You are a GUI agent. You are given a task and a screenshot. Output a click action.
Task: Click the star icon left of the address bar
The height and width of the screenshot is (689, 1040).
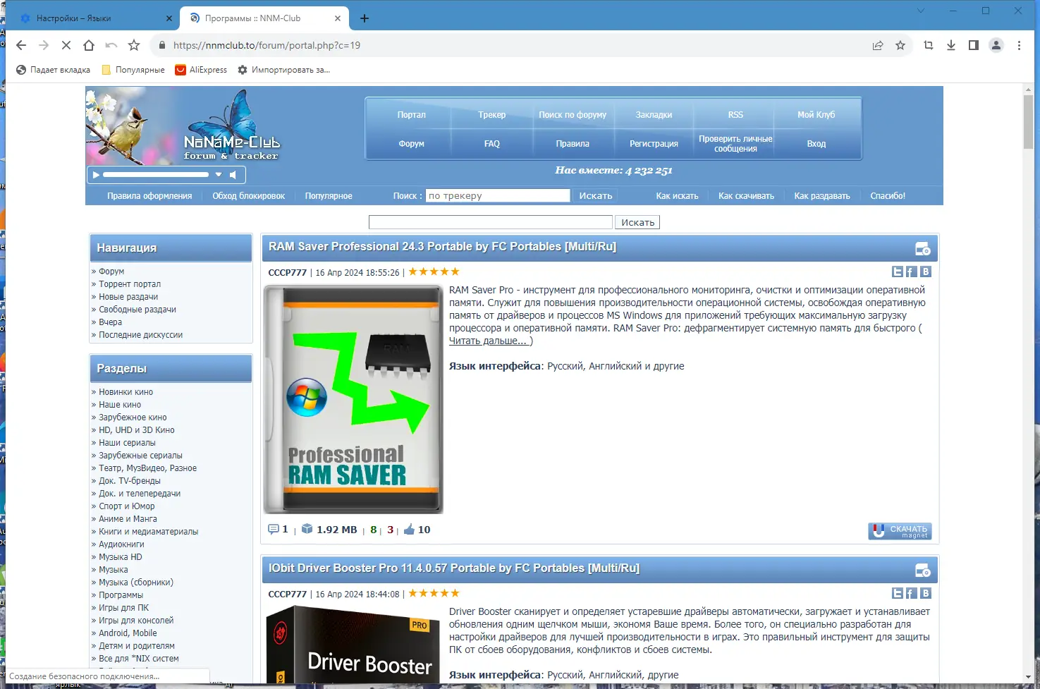[134, 45]
